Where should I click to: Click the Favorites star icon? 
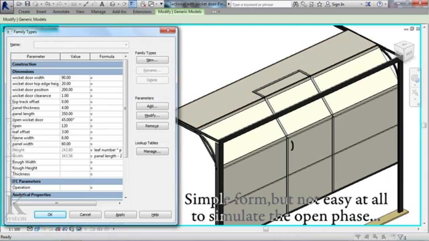pyautogui.click(x=319, y=4)
